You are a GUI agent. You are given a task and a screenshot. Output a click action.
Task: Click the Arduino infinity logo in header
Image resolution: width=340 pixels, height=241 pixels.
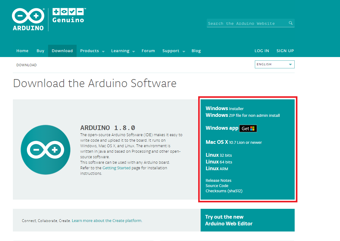pyautogui.click(x=28, y=19)
